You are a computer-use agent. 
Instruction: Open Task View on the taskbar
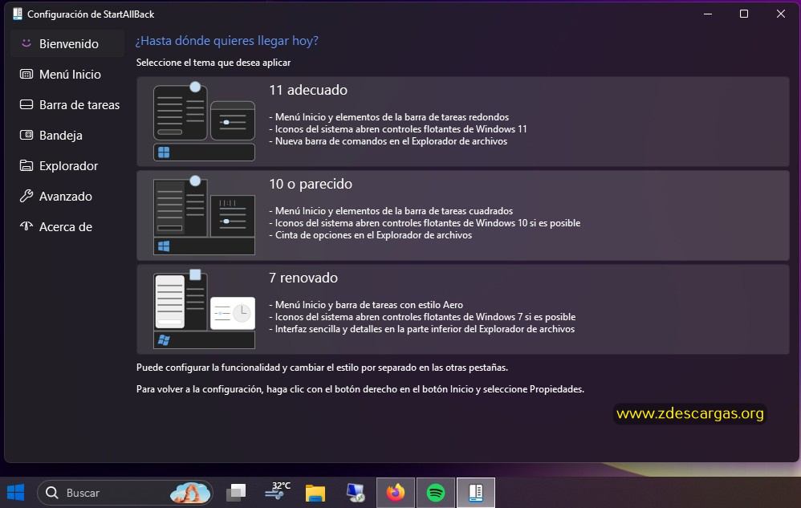point(236,493)
